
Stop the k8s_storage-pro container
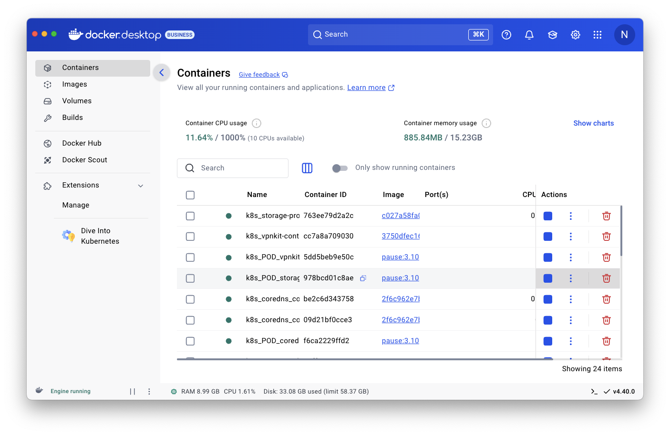(x=548, y=216)
